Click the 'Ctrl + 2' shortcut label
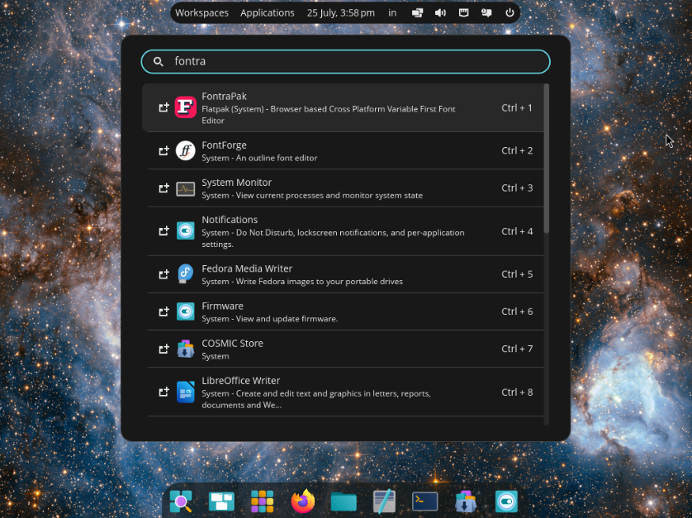This screenshot has width=692, height=518. click(x=517, y=150)
